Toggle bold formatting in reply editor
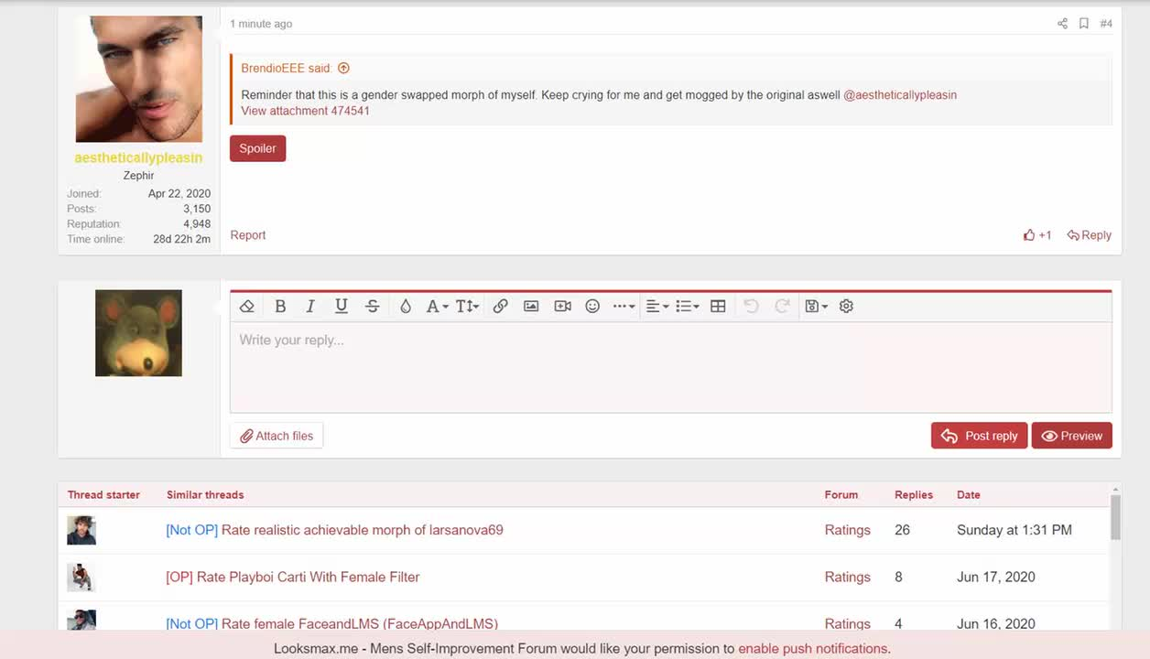1150x659 pixels. pyautogui.click(x=280, y=307)
